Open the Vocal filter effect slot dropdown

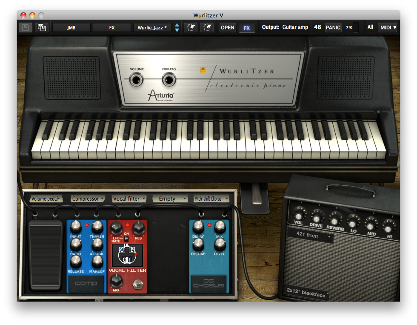(129, 198)
